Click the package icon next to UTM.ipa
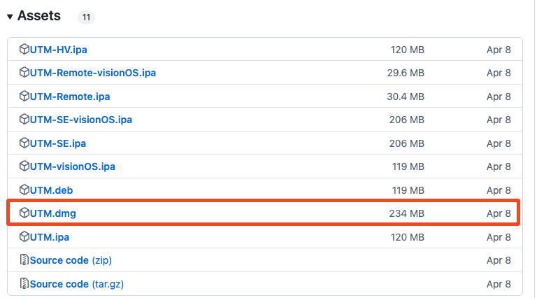 (x=24, y=236)
